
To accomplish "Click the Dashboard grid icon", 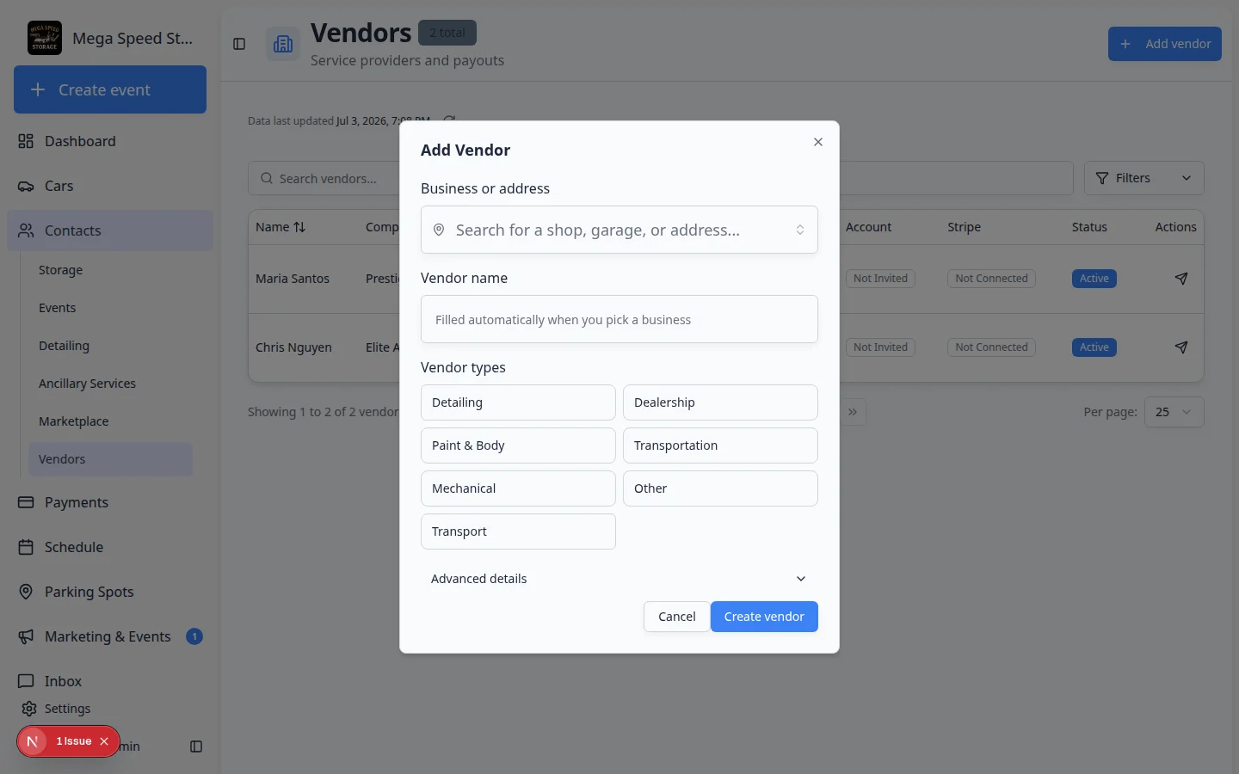I will [x=26, y=141].
